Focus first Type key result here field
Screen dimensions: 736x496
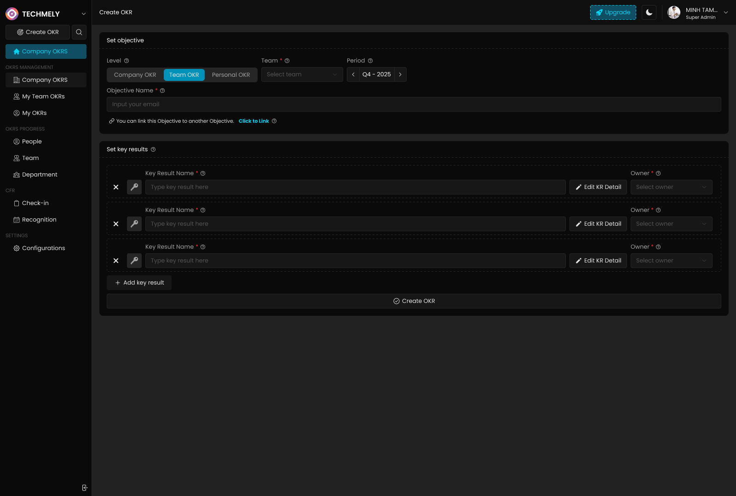tap(356, 187)
